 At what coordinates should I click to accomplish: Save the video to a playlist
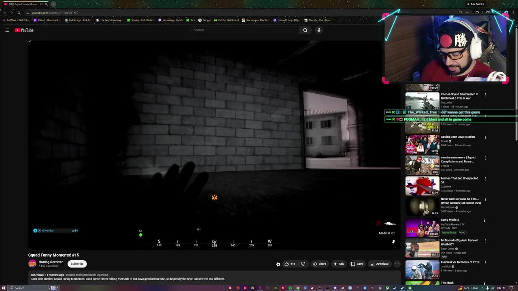[357, 264]
